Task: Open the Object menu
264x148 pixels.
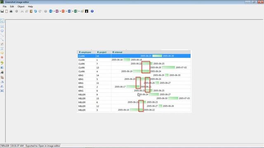Action: [21, 7]
